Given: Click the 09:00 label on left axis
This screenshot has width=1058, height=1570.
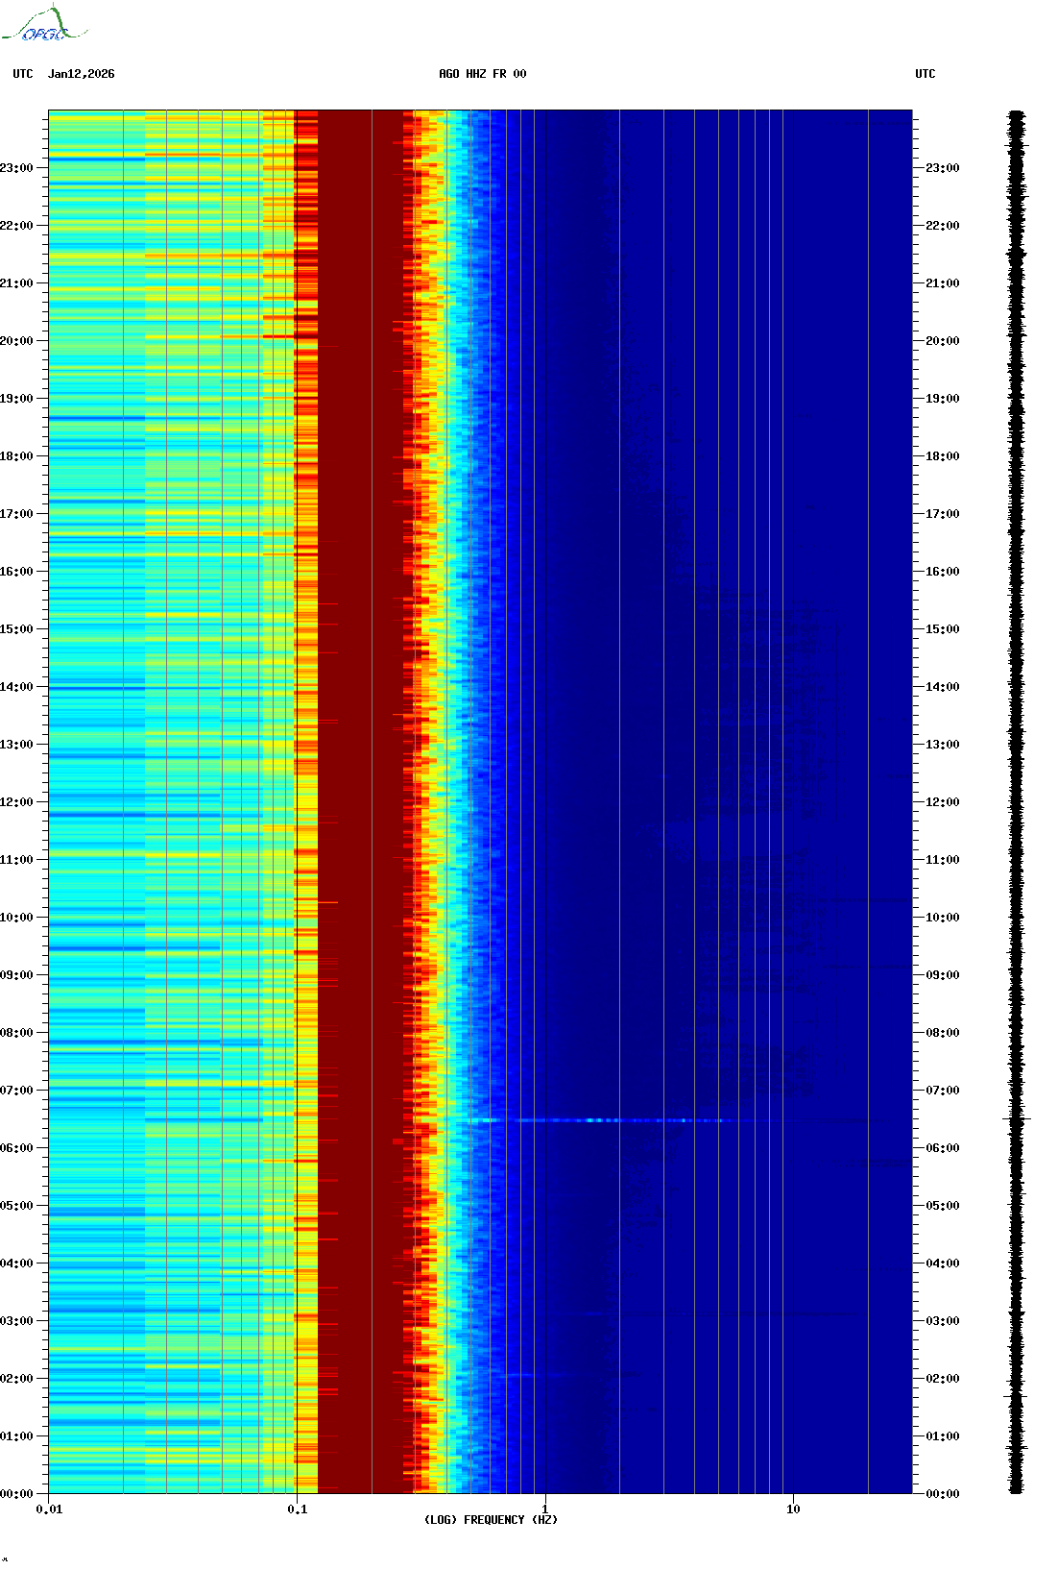Looking at the screenshot, I should tap(16, 975).
